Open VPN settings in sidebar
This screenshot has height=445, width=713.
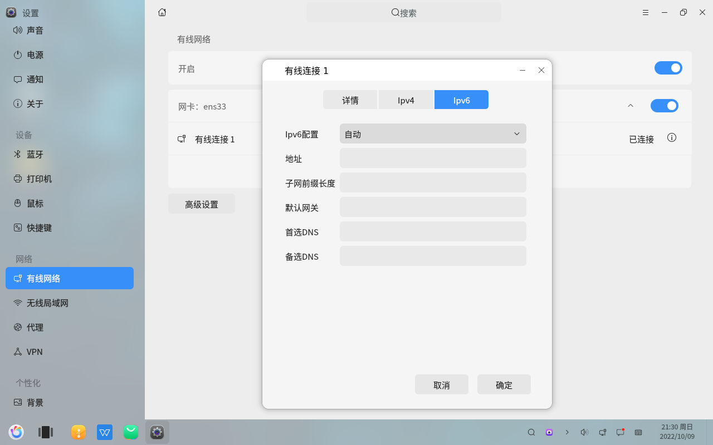[70, 352]
